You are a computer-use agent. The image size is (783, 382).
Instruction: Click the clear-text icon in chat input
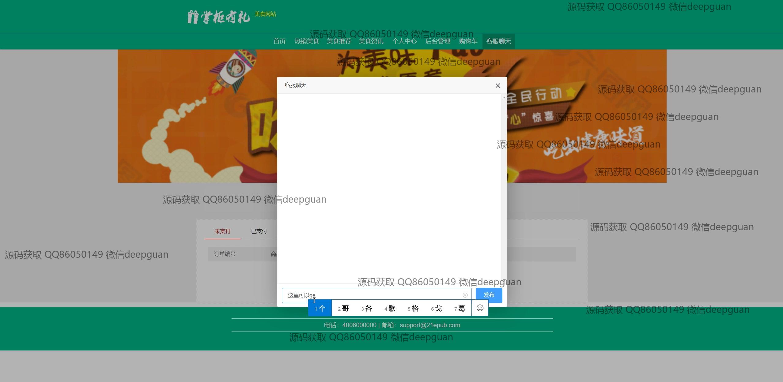click(x=465, y=295)
